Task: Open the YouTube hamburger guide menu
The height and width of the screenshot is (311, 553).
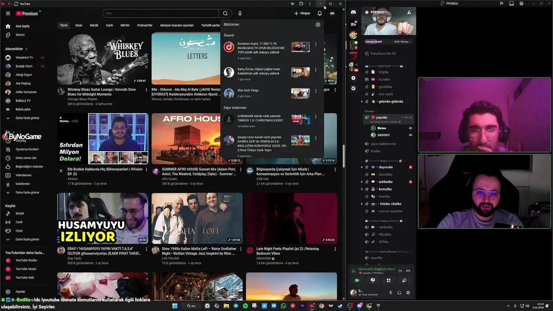Action: tap(8, 13)
